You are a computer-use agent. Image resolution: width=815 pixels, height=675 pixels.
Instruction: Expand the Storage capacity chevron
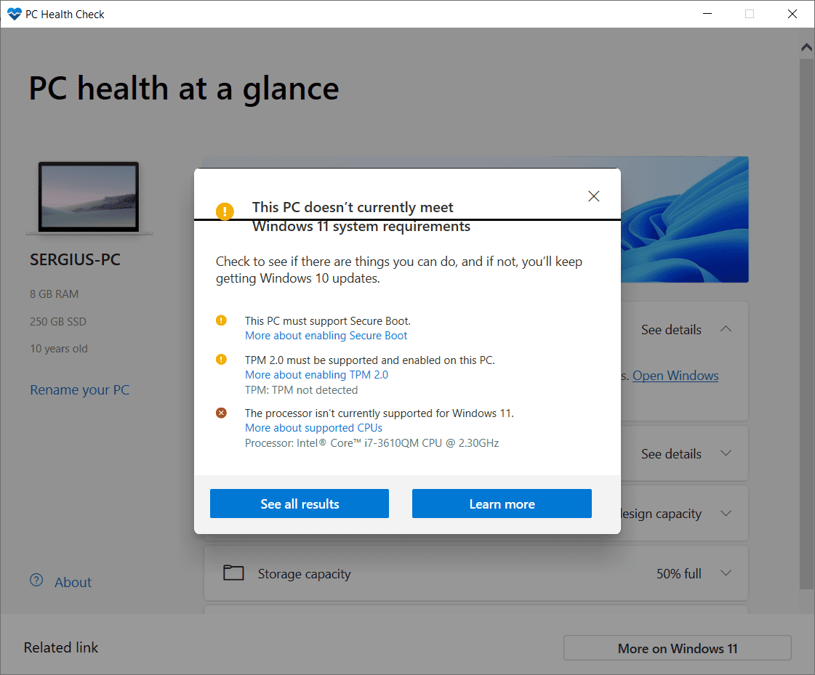(x=726, y=573)
